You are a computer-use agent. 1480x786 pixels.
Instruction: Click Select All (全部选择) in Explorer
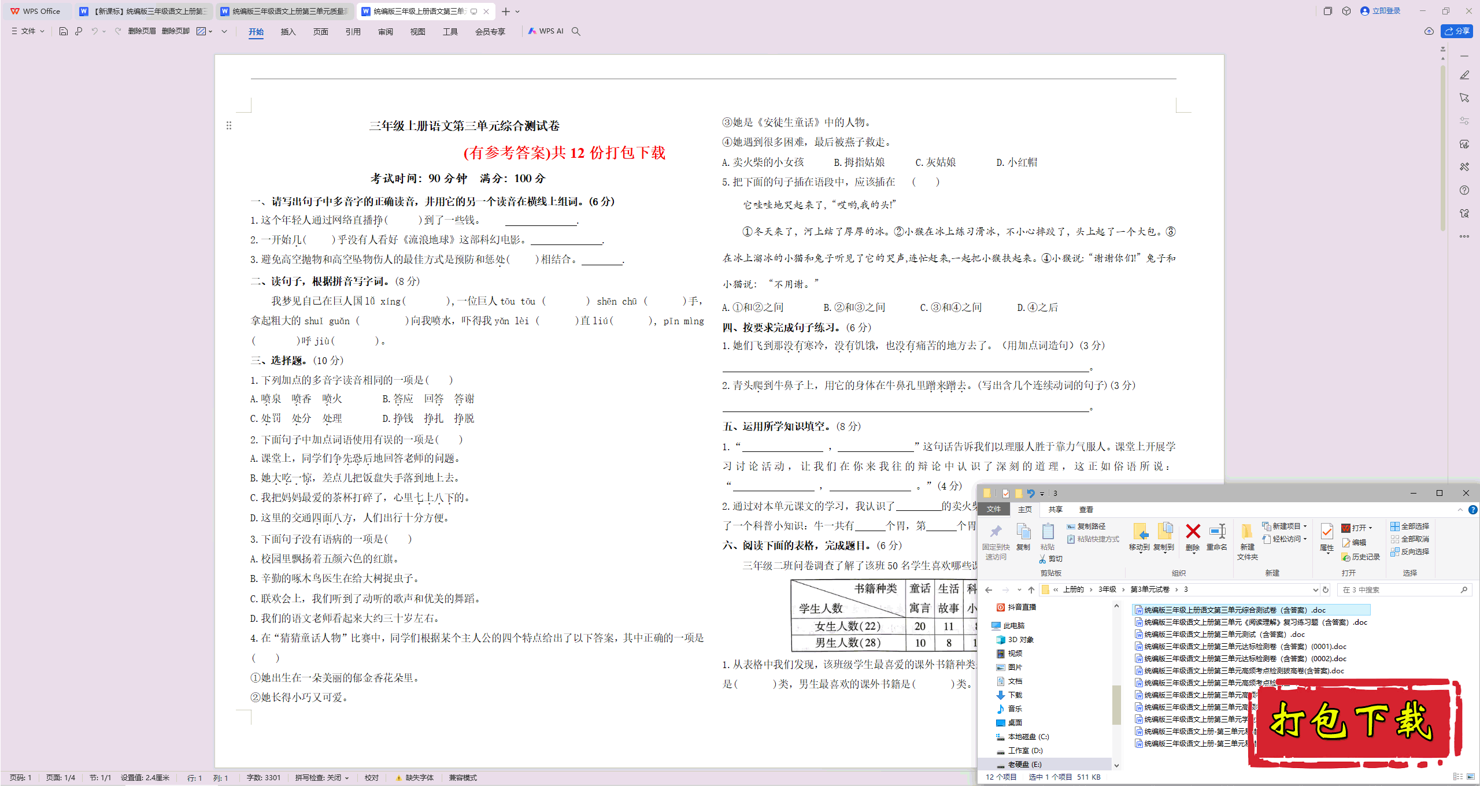1410,527
